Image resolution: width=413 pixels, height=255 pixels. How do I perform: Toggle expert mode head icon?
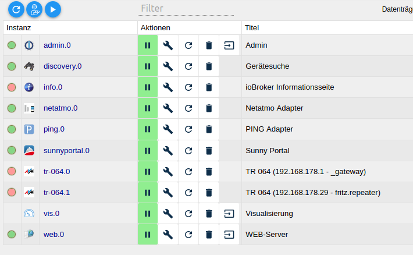click(34, 9)
